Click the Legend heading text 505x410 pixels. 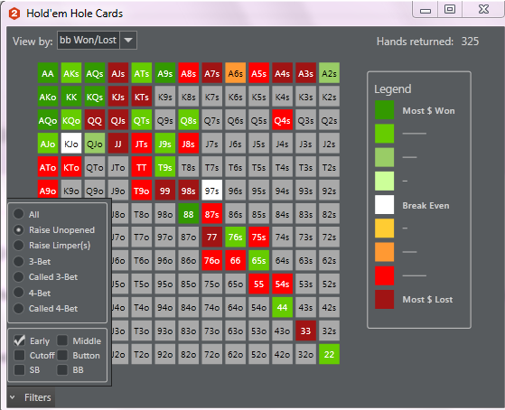[393, 89]
